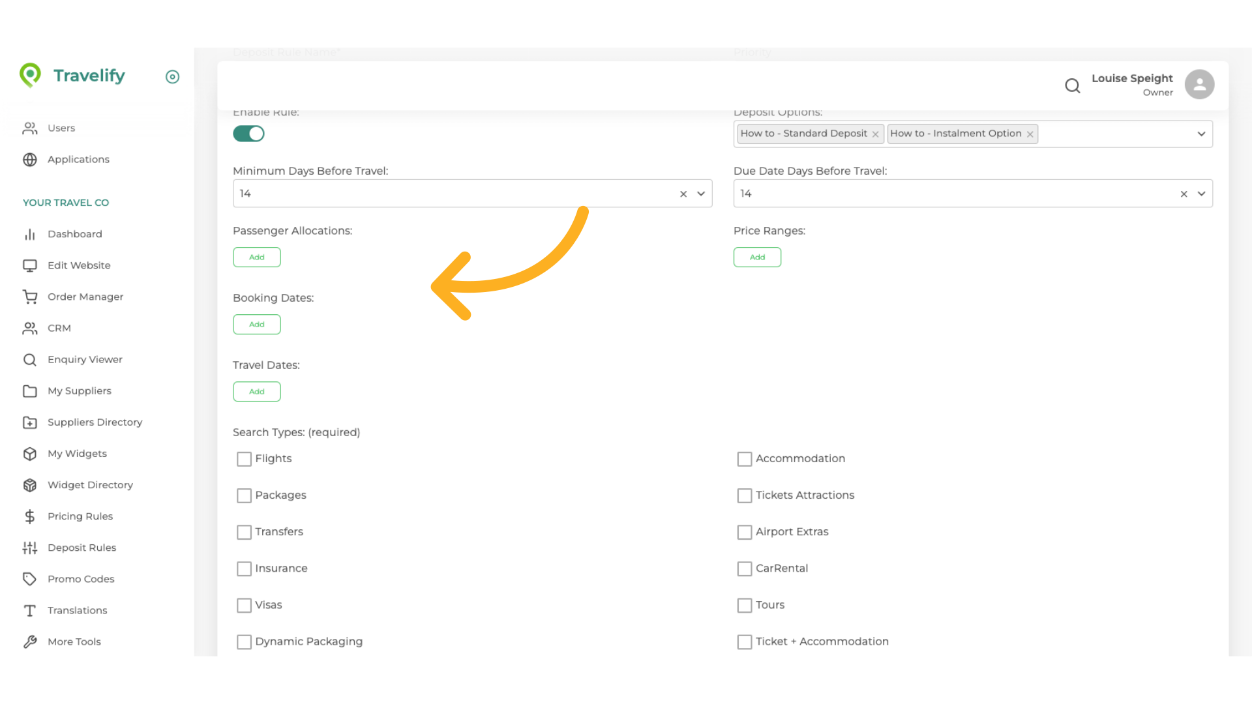Remove Standard Deposit option tag

click(875, 134)
